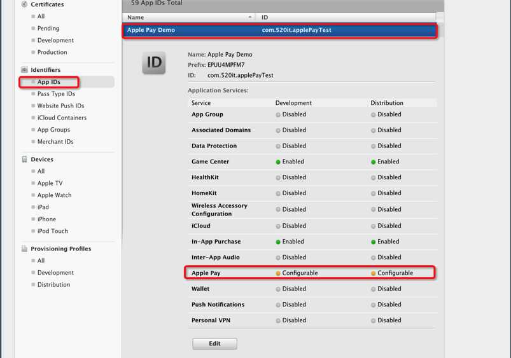This screenshot has width=511, height=358.
Task: Click the iCloud service label
Action: point(200,226)
